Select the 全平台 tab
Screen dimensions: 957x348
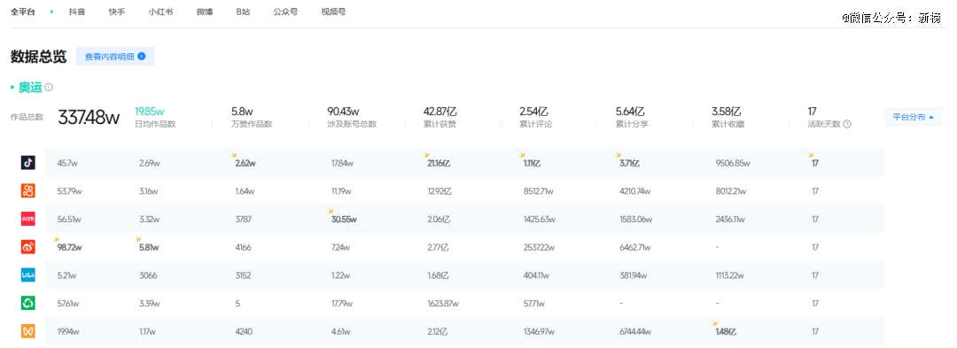22,12
